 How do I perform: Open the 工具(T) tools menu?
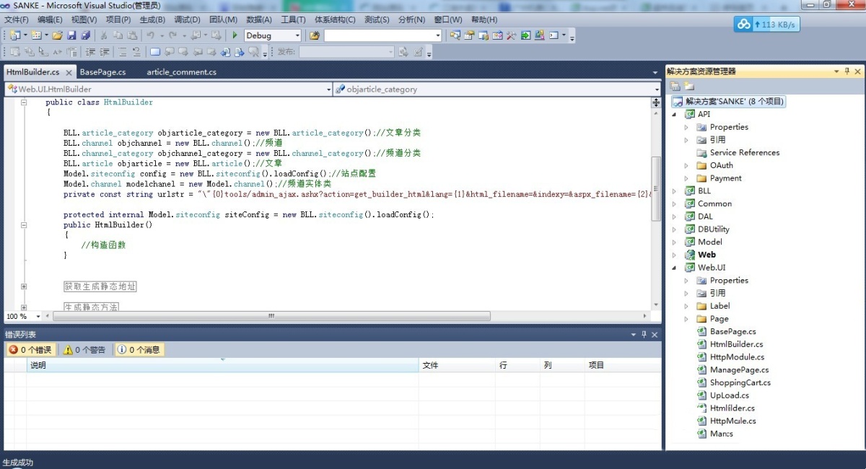[x=293, y=19]
